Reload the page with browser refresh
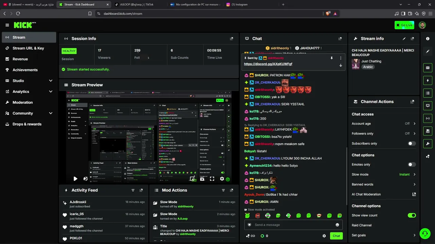 pyautogui.click(x=18, y=14)
